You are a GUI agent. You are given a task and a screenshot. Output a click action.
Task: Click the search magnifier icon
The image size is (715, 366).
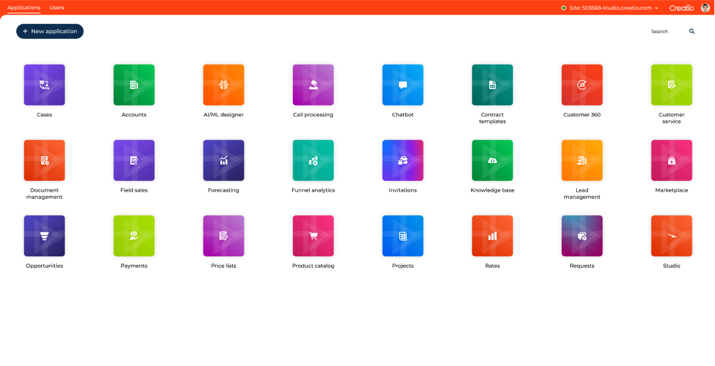click(692, 31)
